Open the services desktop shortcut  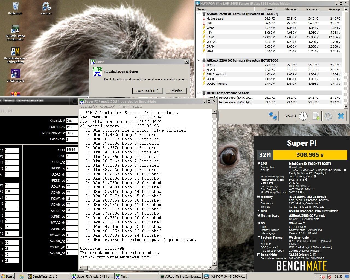pyautogui.click(x=46, y=8)
